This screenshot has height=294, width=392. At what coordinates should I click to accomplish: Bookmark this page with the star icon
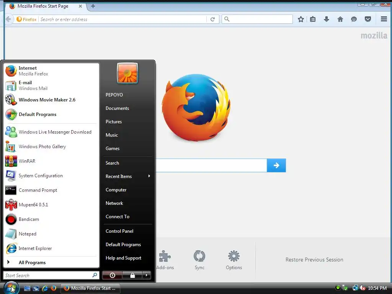(301, 19)
